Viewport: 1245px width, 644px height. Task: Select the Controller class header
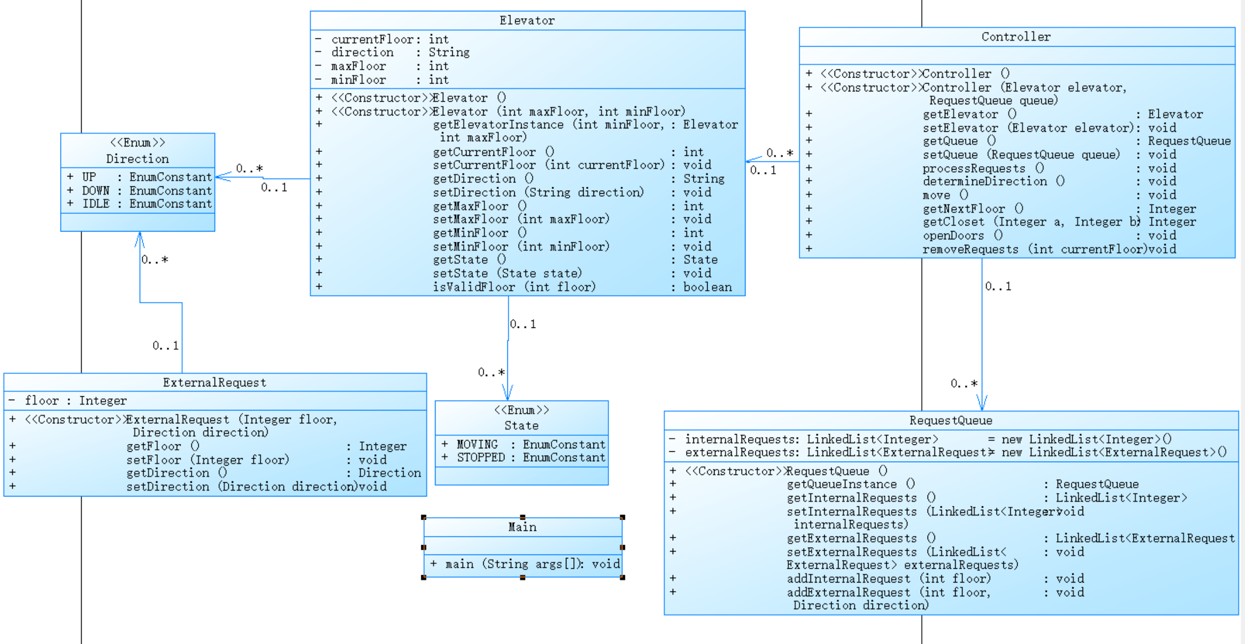click(x=1016, y=37)
